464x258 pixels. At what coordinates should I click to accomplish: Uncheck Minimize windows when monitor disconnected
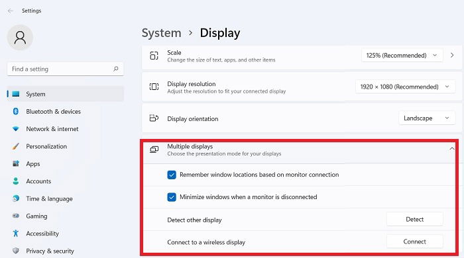(x=172, y=197)
